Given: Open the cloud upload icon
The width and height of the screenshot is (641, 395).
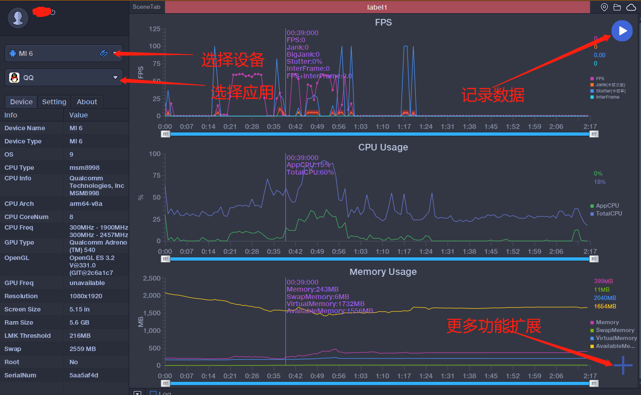Looking at the screenshot, I should coord(631,7).
